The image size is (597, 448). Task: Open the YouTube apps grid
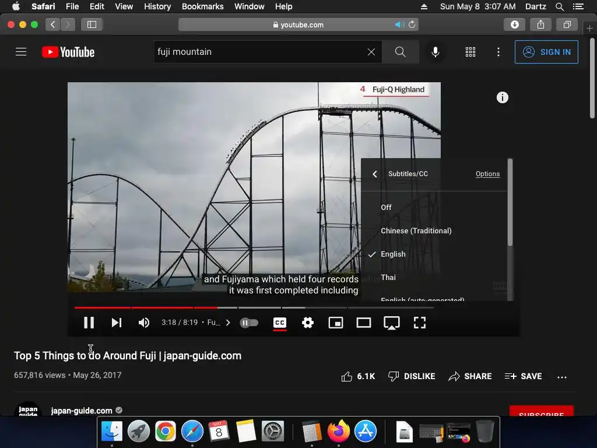pyautogui.click(x=470, y=52)
